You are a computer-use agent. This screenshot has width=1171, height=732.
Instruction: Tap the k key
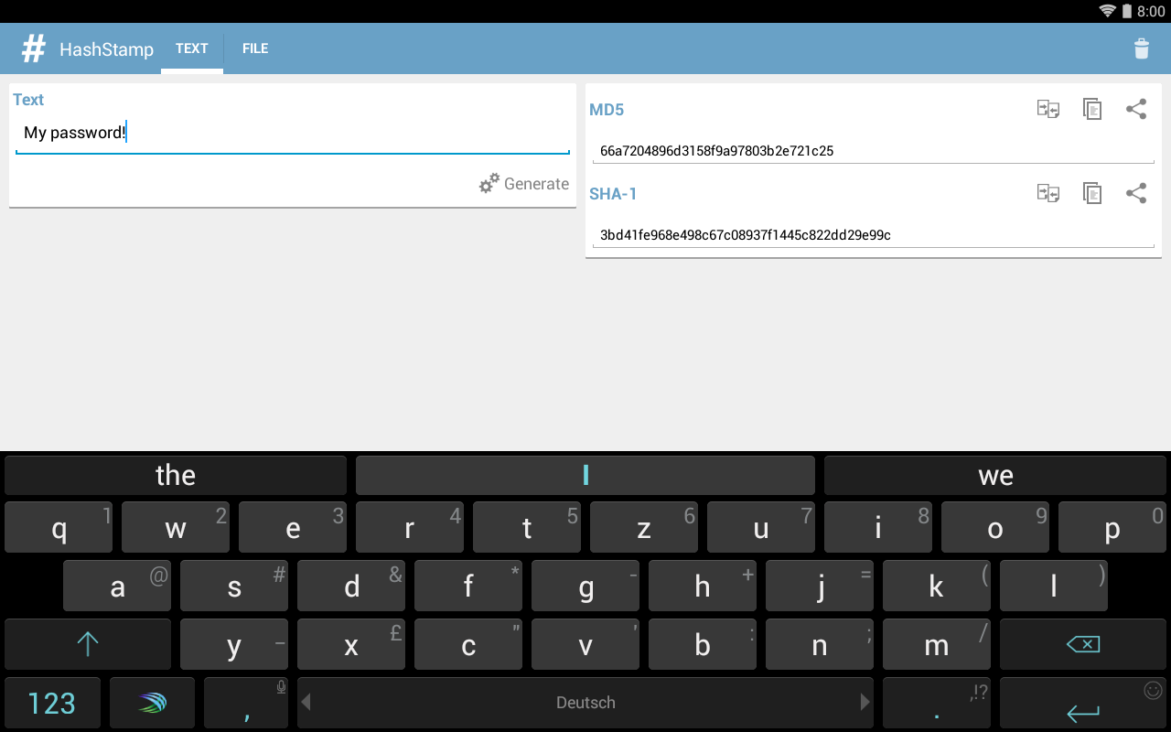tap(937, 586)
